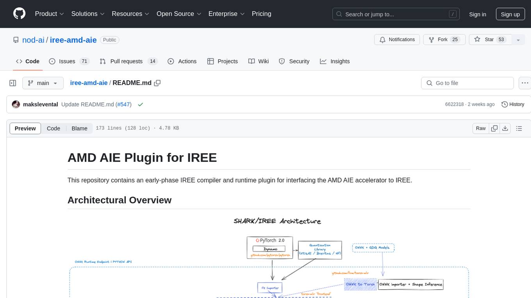Open the SHARK/IREE Architecture diagram
Image resolution: width=531 pixels, height=298 pixels.
(x=269, y=255)
